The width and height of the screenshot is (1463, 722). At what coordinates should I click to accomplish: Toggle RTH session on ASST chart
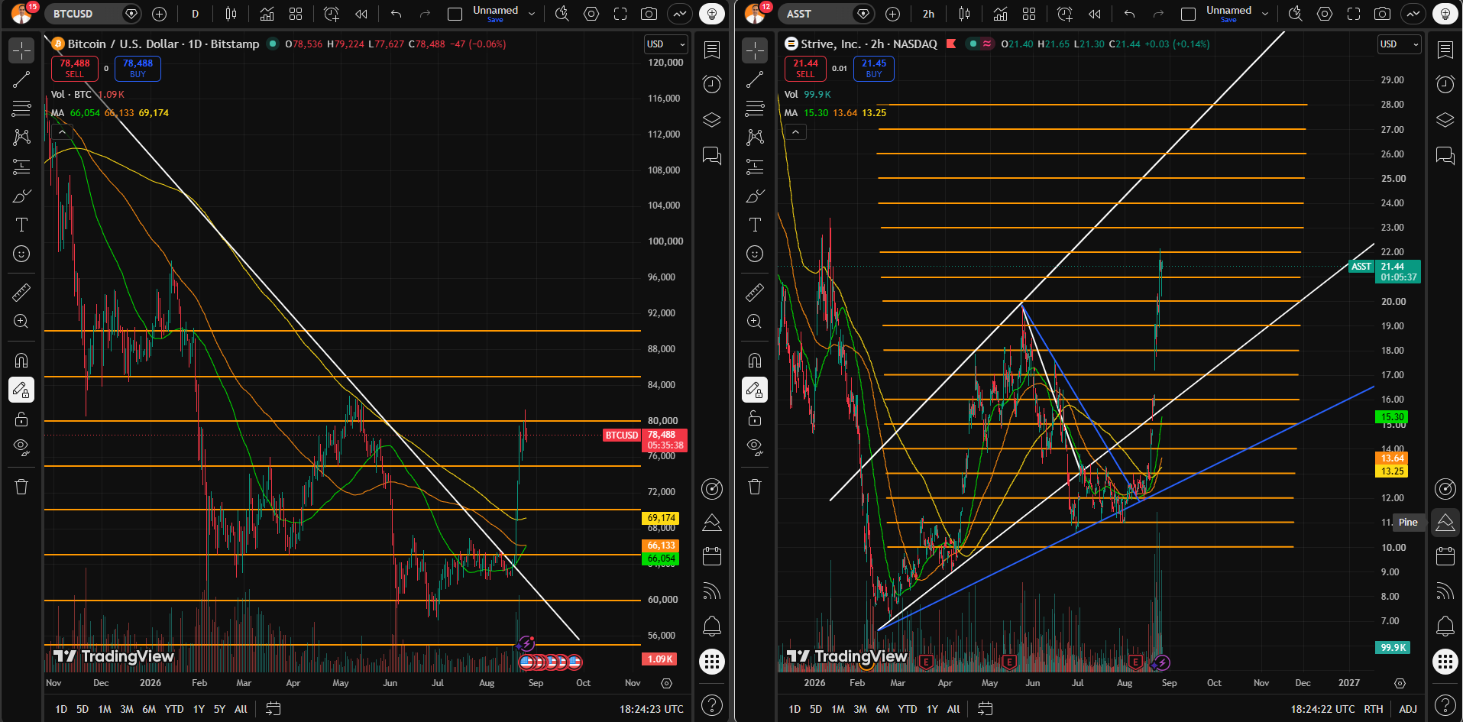tap(1374, 709)
